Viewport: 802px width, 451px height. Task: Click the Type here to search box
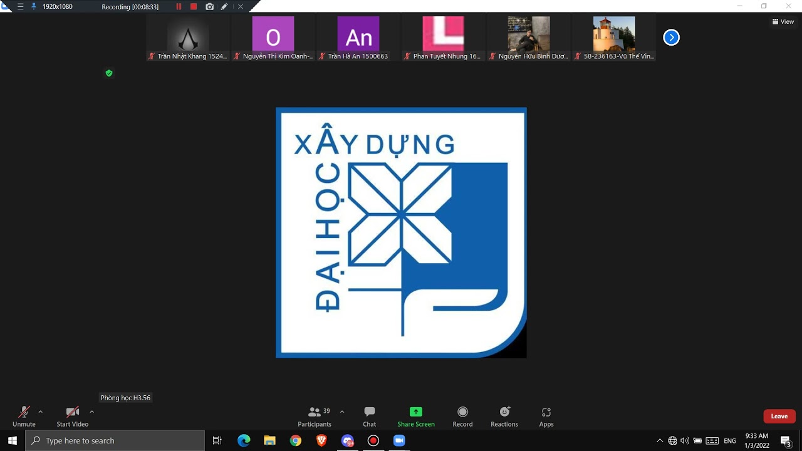pos(115,440)
